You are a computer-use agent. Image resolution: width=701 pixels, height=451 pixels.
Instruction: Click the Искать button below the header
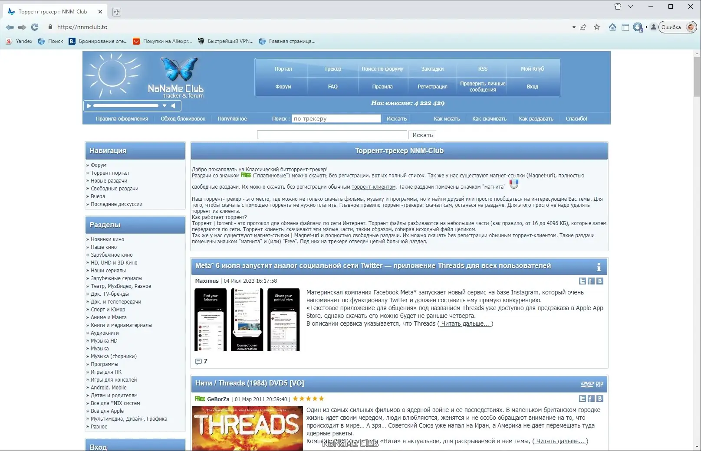click(422, 135)
